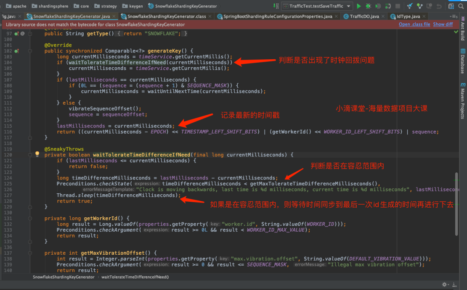Collapse getWorkerId method at line 131
Screen dimensions: 467x290
click(x=30, y=219)
